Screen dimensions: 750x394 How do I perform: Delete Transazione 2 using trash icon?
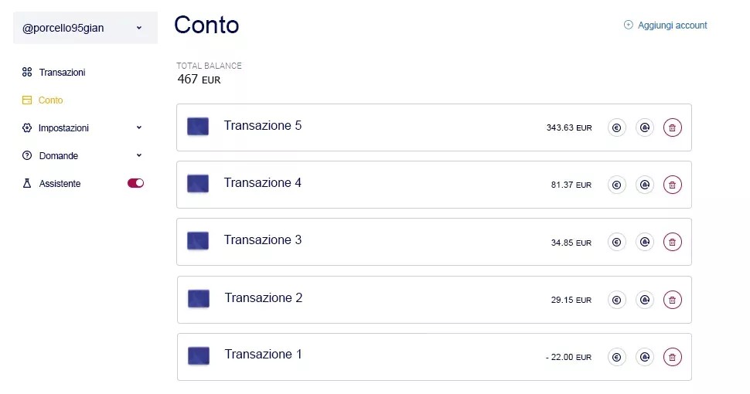click(x=672, y=300)
